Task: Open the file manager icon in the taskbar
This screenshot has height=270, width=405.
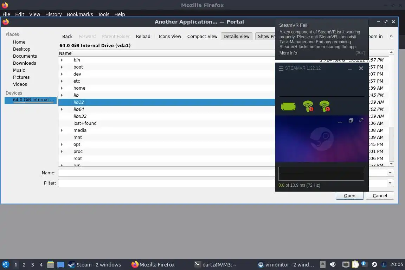Action: coord(51,264)
